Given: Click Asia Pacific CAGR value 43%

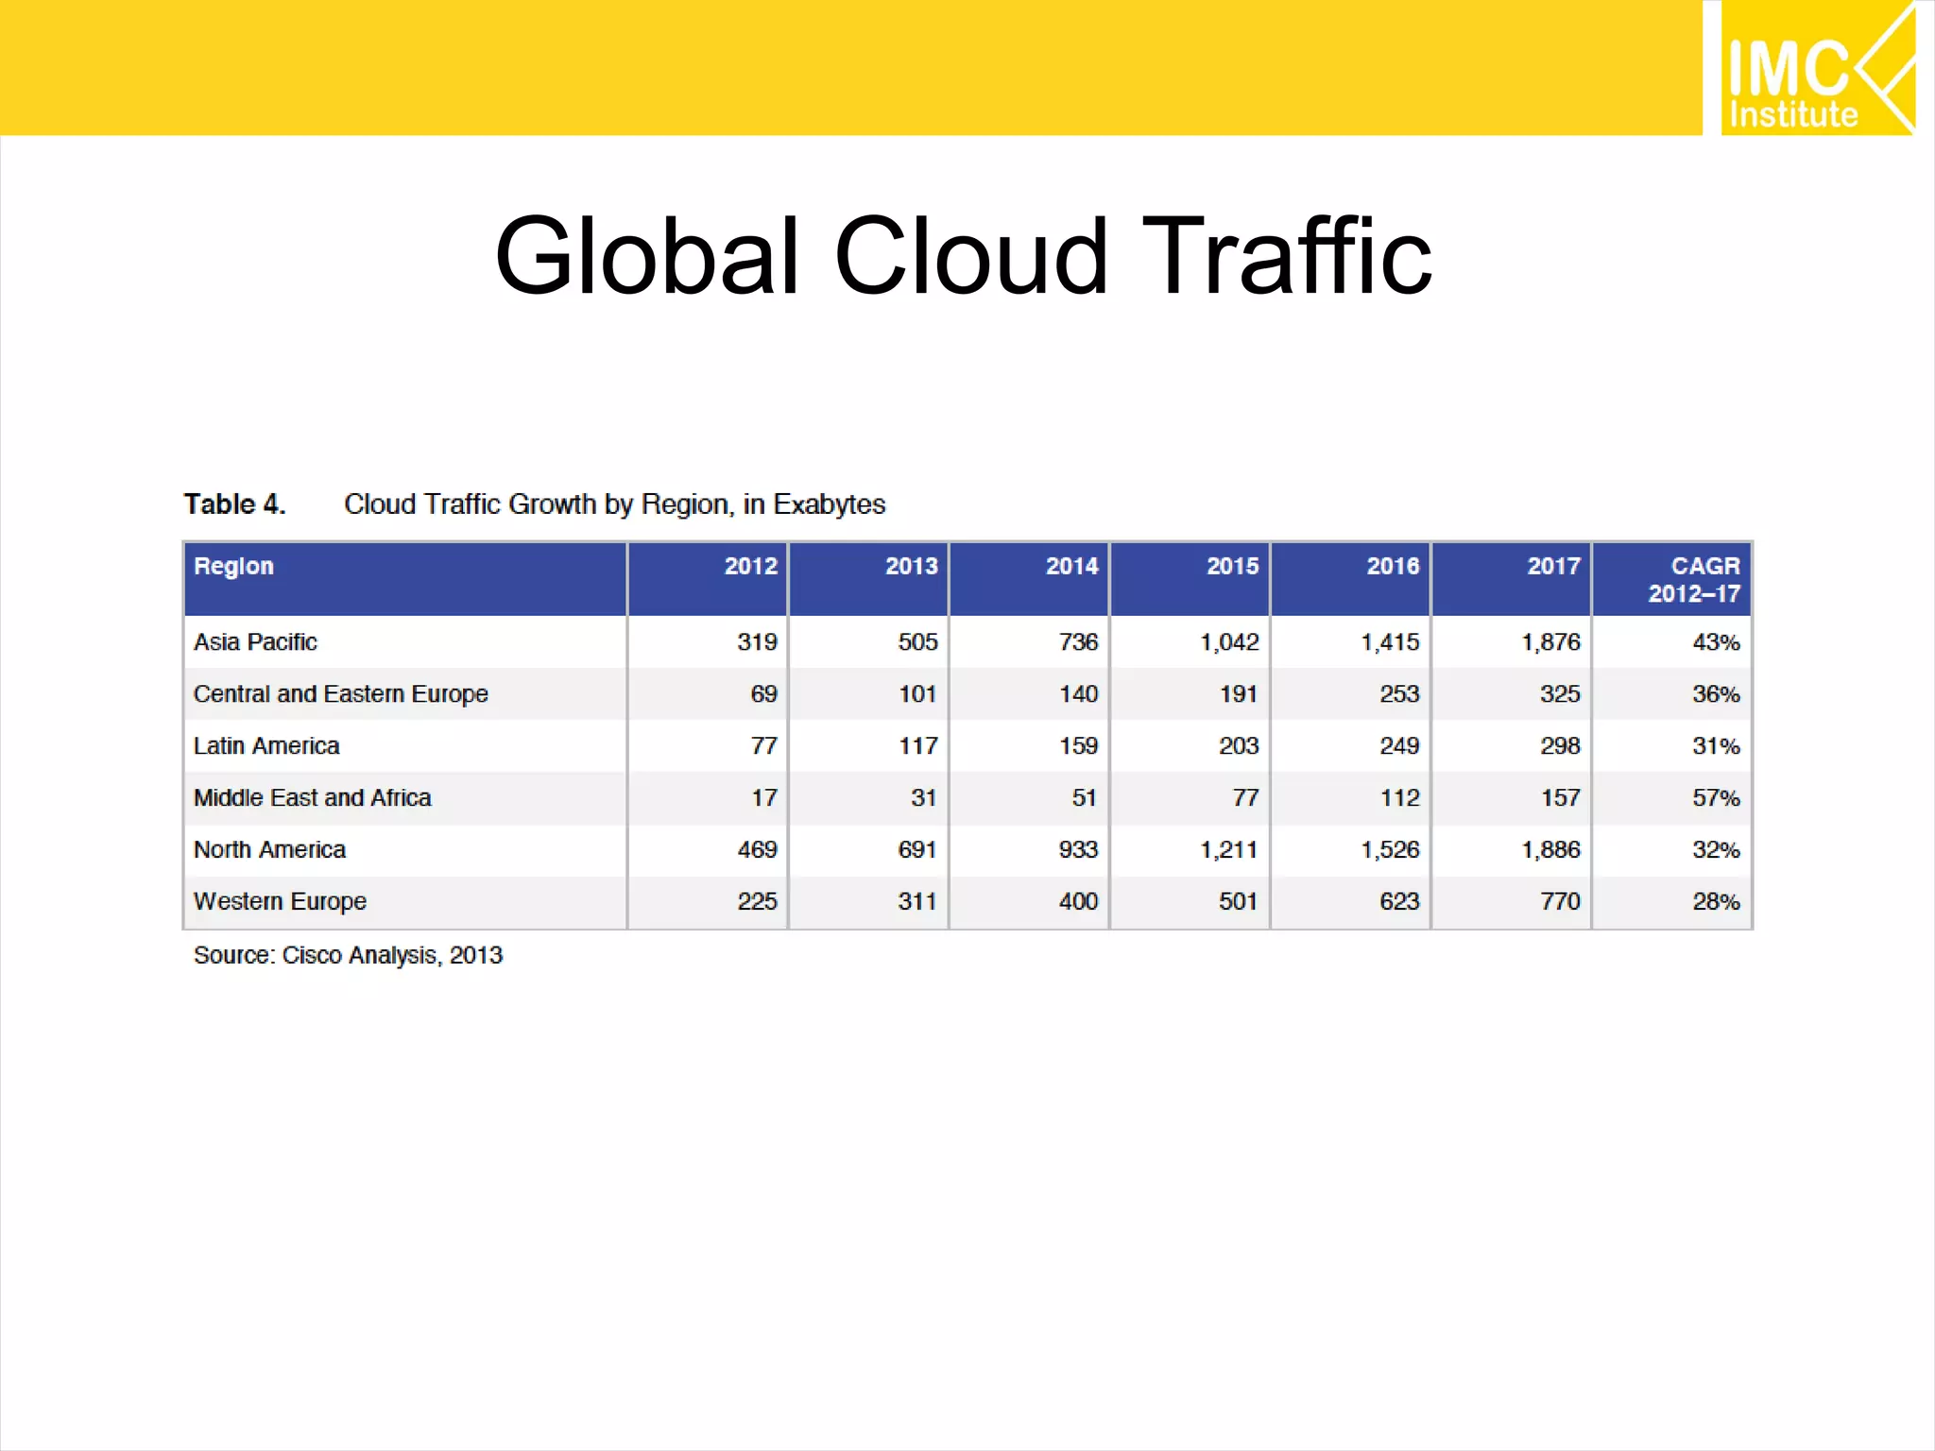Looking at the screenshot, I should (x=1717, y=642).
